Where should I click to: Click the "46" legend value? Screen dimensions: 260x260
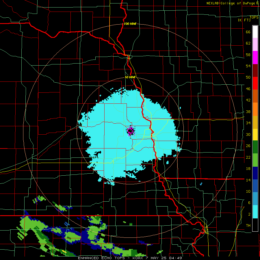(248, 89)
